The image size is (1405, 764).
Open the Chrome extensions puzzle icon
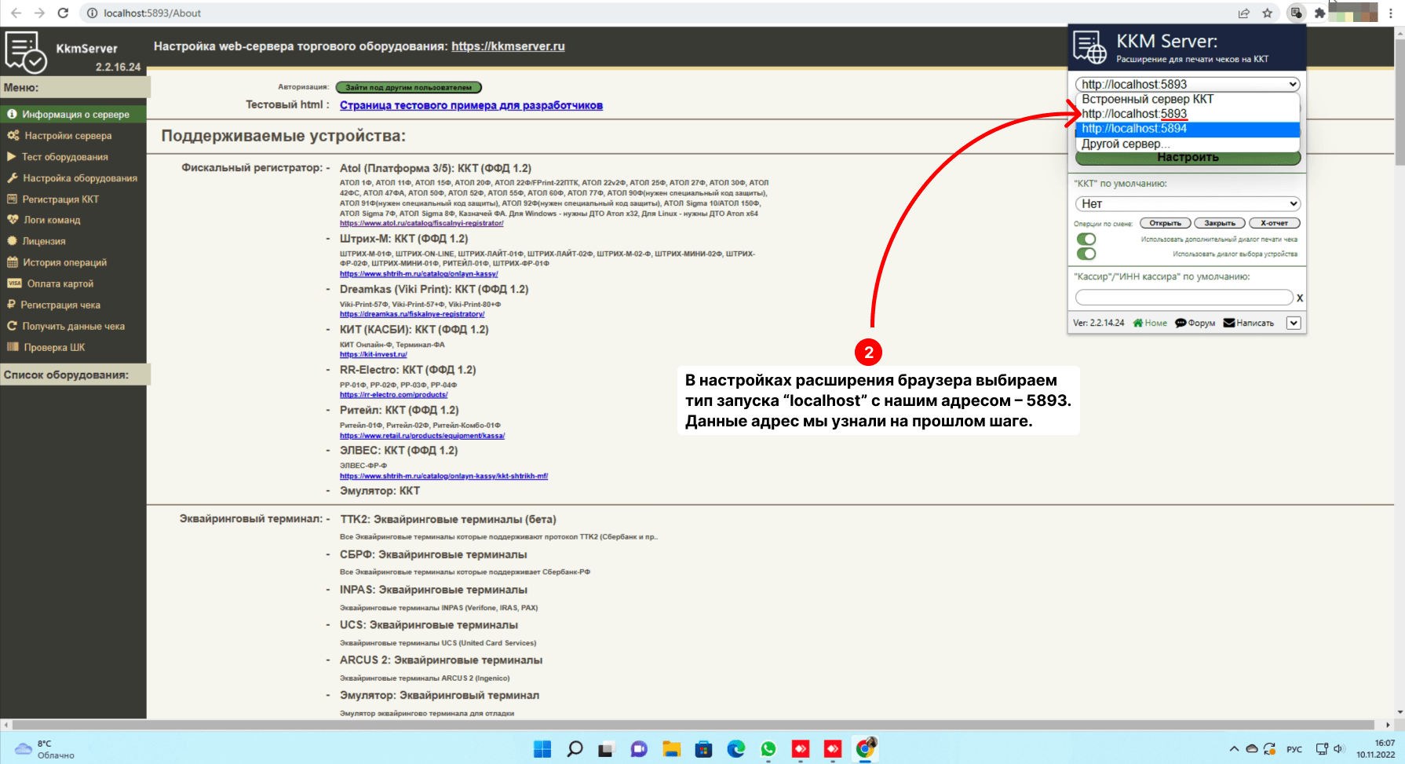click(1319, 13)
